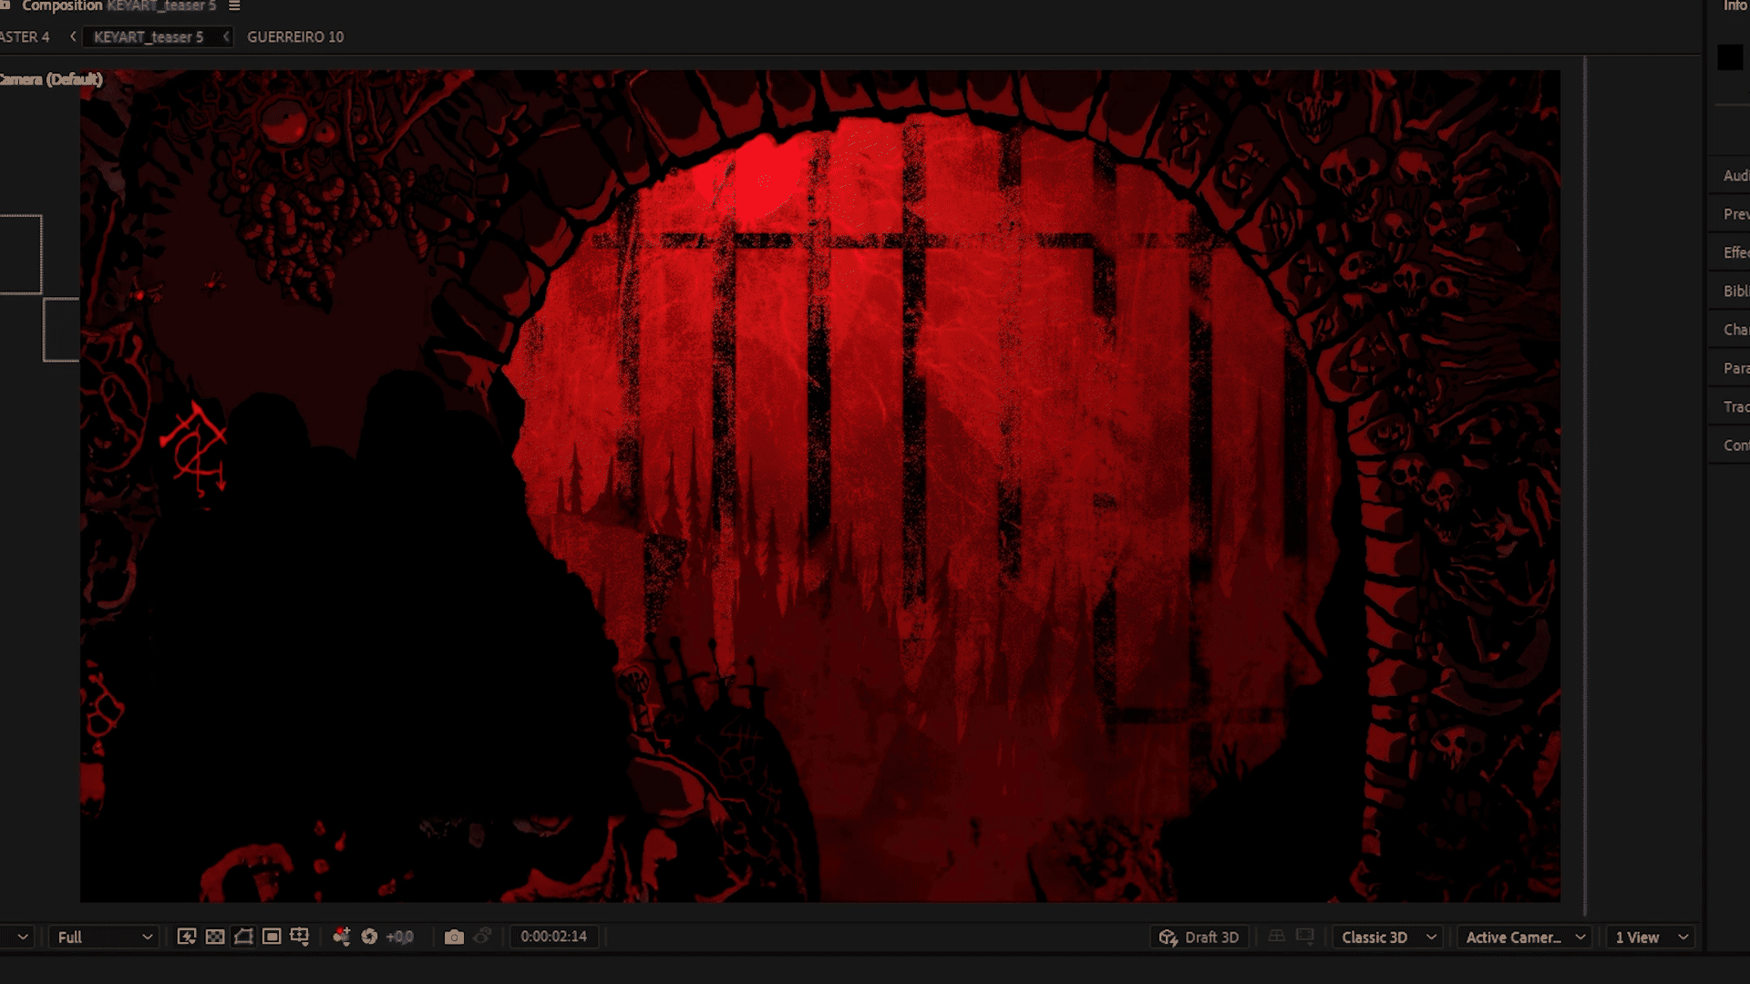Image resolution: width=1750 pixels, height=984 pixels.
Task: Open composition panel hamburger menu
Action: click(x=234, y=5)
